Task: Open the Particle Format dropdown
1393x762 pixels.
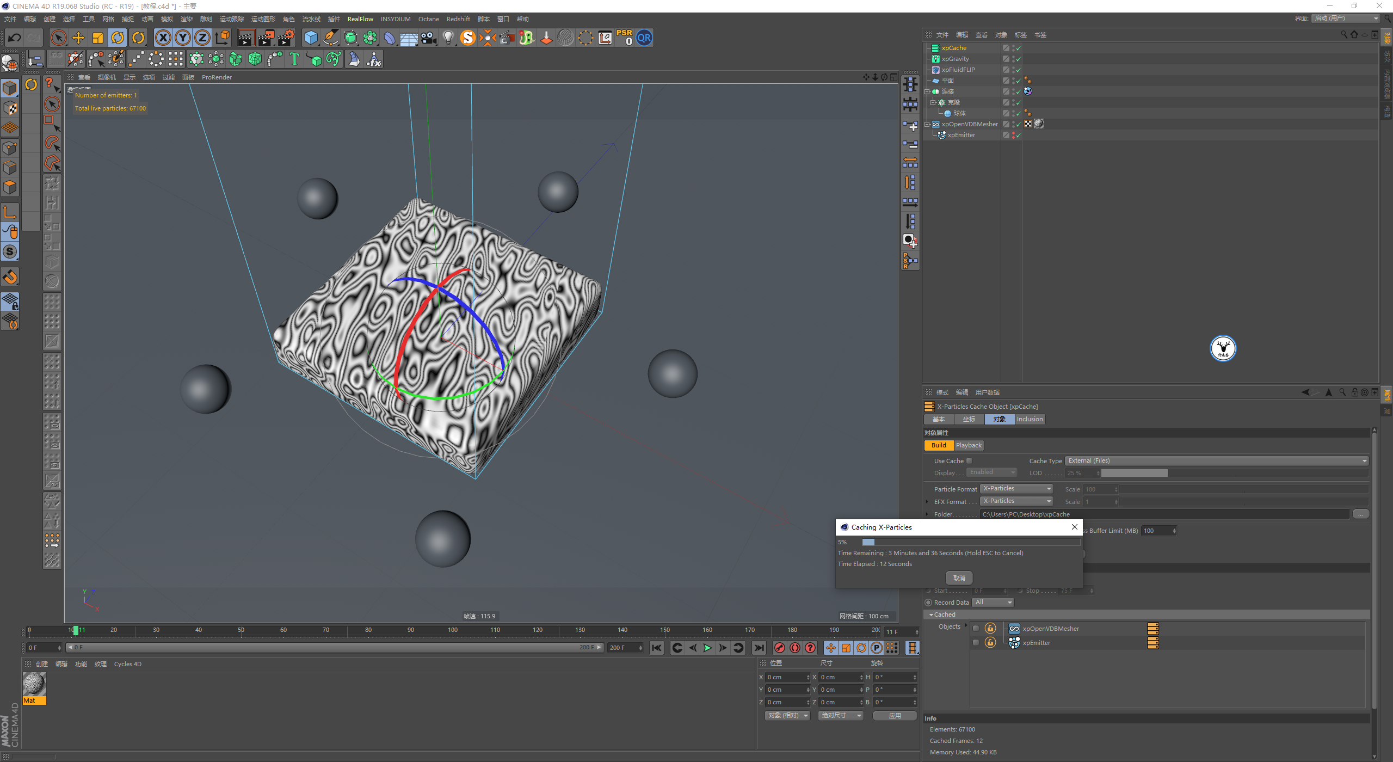Action: click(x=1016, y=489)
